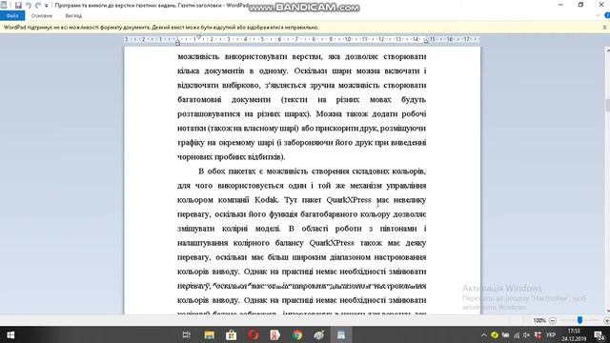The image size is (610, 343).
Task: Show hidden system tray icons
Action: 483,334
